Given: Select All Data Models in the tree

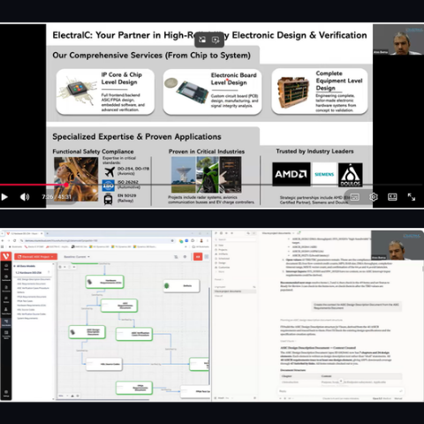Looking at the screenshot, I should pyautogui.click(x=25, y=266).
